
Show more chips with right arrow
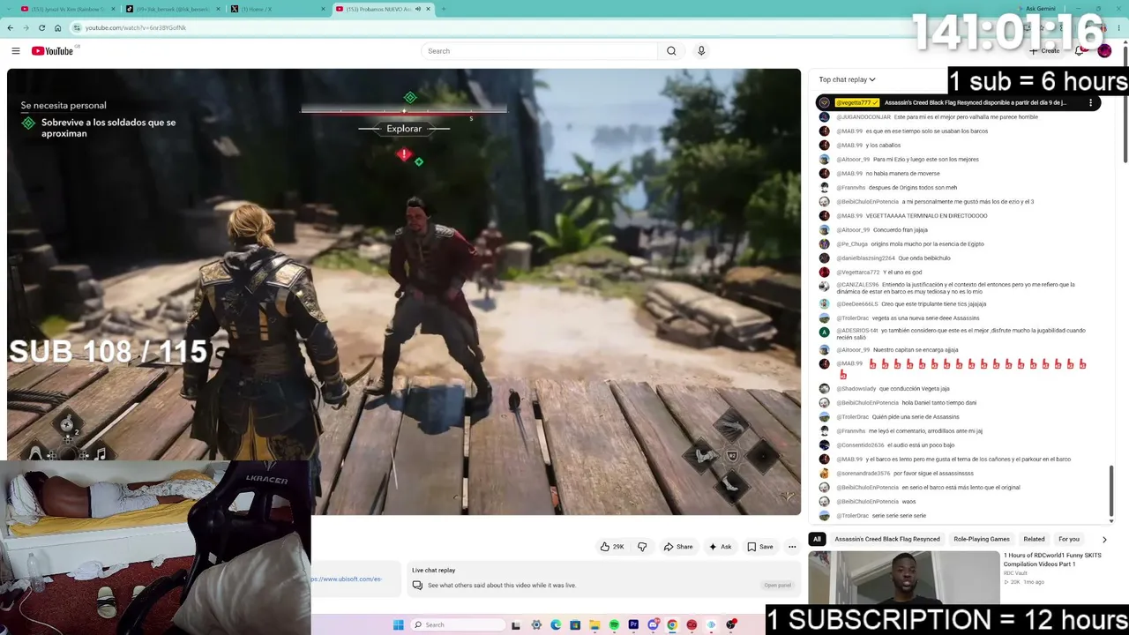tap(1104, 539)
